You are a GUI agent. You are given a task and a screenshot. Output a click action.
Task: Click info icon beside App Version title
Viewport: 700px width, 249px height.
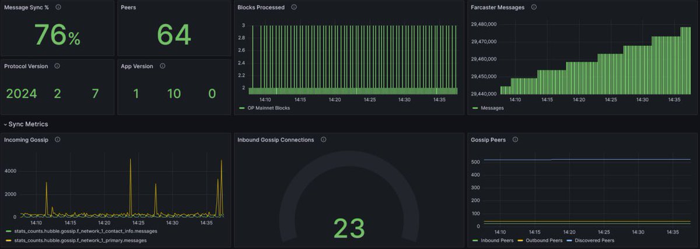(x=162, y=66)
